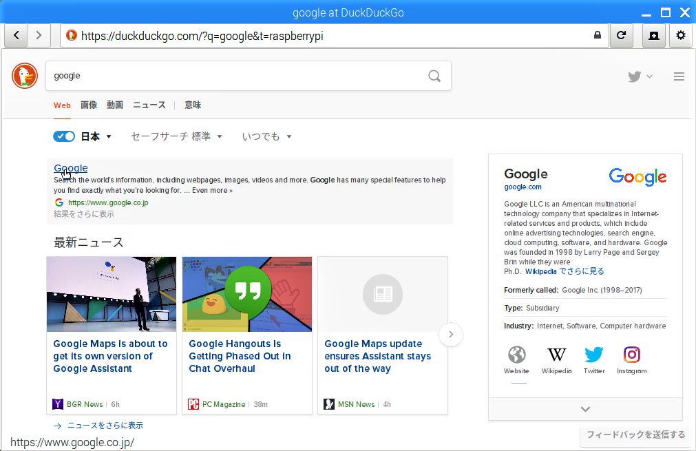The image size is (696, 451).
Task: Click the padlock security icon
Action: 598,35
